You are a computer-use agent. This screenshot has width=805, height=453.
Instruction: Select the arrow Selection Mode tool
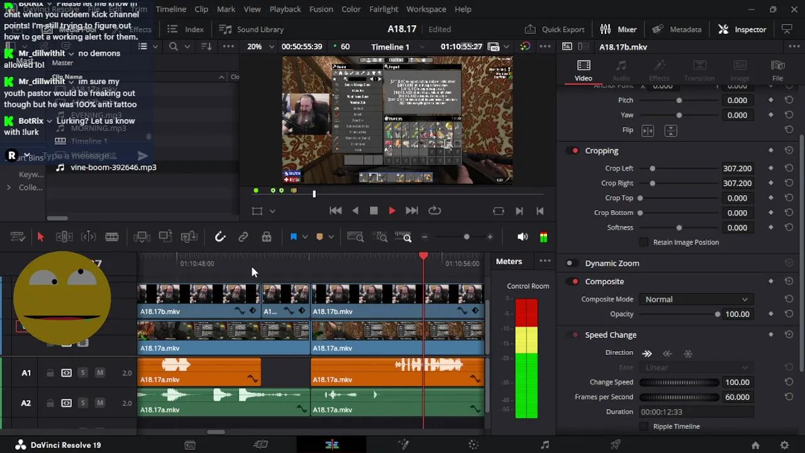(x=40, y=237)
